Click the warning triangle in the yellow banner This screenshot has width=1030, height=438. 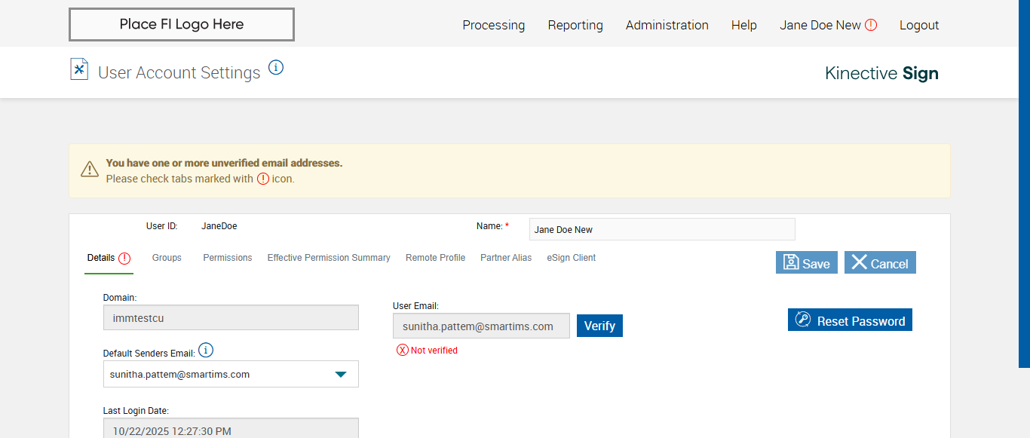[x=90, y=169]
